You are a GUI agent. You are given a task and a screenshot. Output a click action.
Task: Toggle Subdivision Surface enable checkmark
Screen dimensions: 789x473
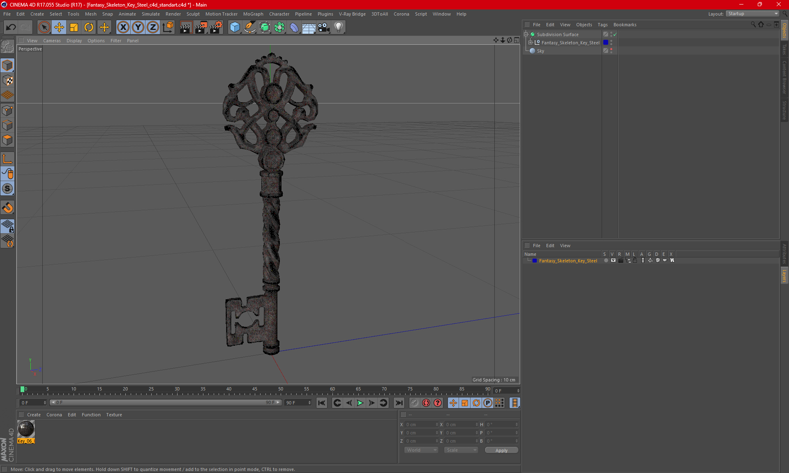pyautogui.click(x=615, y=34)
